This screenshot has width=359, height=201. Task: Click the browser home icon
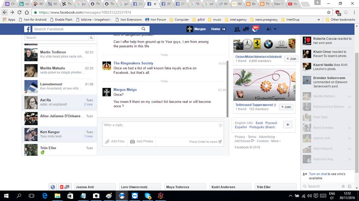tap(27, 12)
